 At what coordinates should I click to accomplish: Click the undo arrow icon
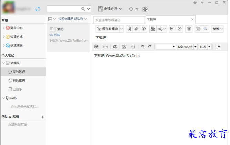tap(142, 47)
